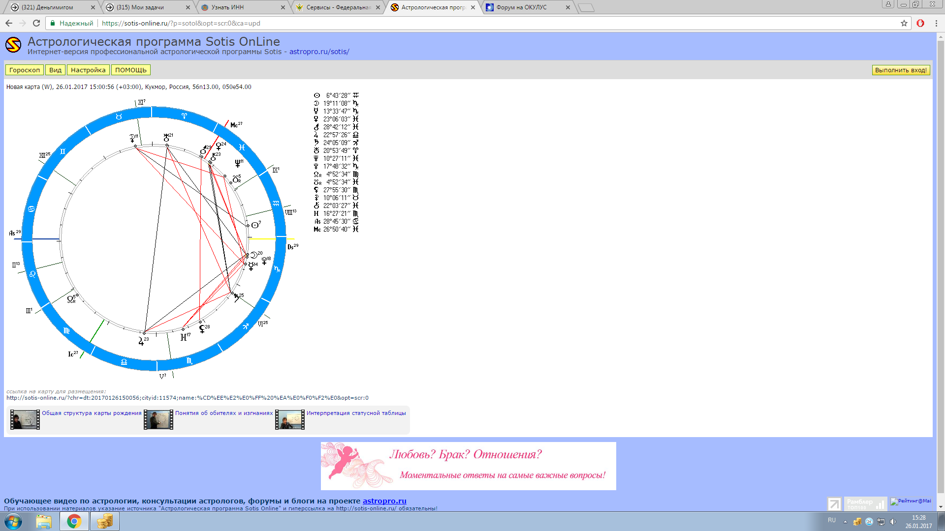
Task: Click the Sun glyph in planet positions list
Action: click(x=316, y=95)
